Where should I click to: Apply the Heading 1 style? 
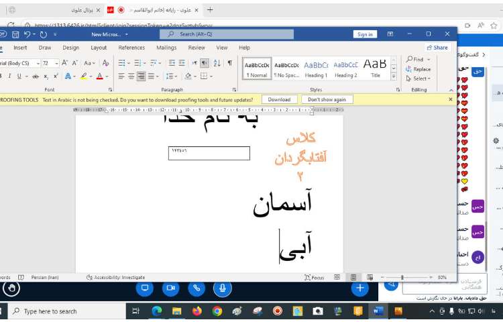pos(316,68)
